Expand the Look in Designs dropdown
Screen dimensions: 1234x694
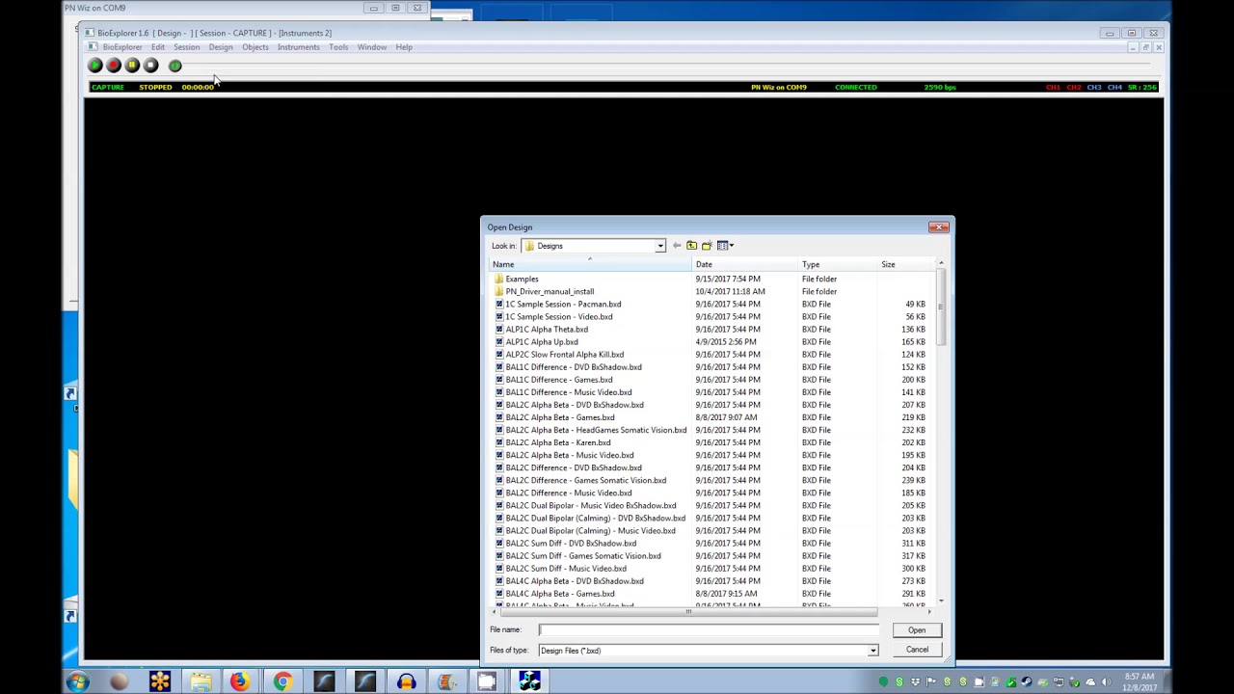660,246
